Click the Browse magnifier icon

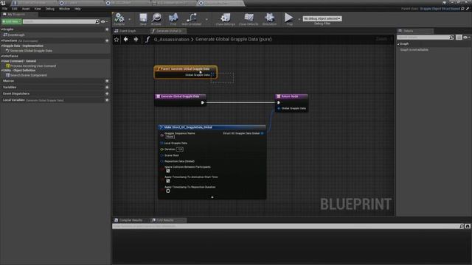156,18
